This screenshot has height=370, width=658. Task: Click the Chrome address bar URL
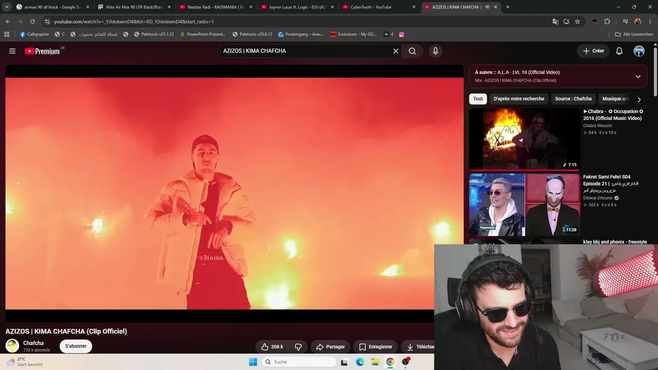point(134,22)
